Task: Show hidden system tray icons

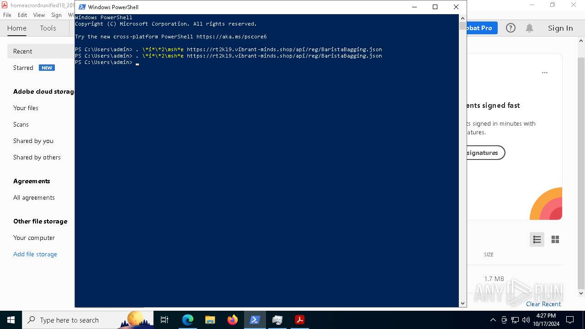Action: [493, 320]
